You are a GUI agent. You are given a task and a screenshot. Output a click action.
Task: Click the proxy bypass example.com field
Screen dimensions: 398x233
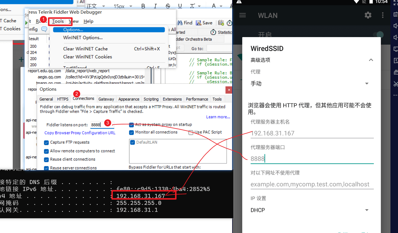click(312, 184)
